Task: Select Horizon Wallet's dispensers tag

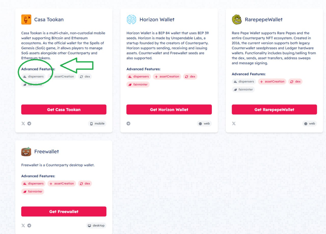Action: click(x=139, y=76)
